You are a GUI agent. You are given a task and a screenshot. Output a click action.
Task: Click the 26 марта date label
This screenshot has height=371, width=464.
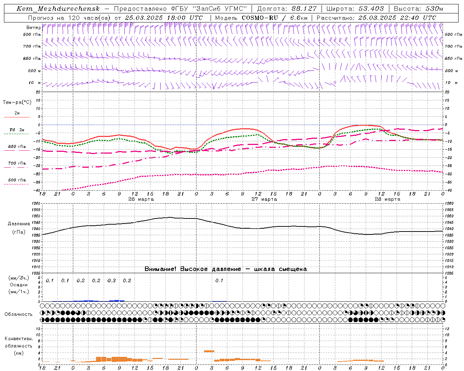coord(141,199)
